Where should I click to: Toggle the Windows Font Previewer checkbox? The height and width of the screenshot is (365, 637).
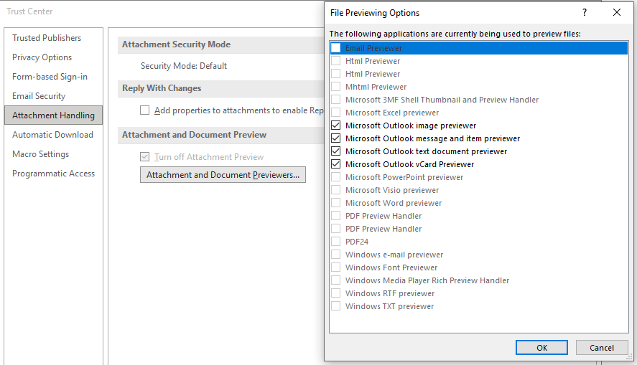(x=335, y=267)
